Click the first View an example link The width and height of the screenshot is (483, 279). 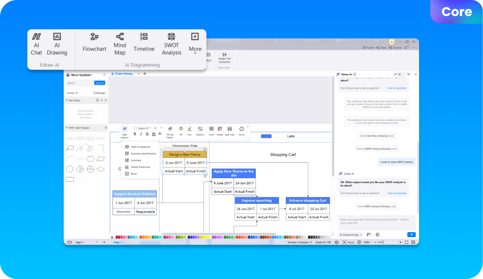click(x=397, y=88)
